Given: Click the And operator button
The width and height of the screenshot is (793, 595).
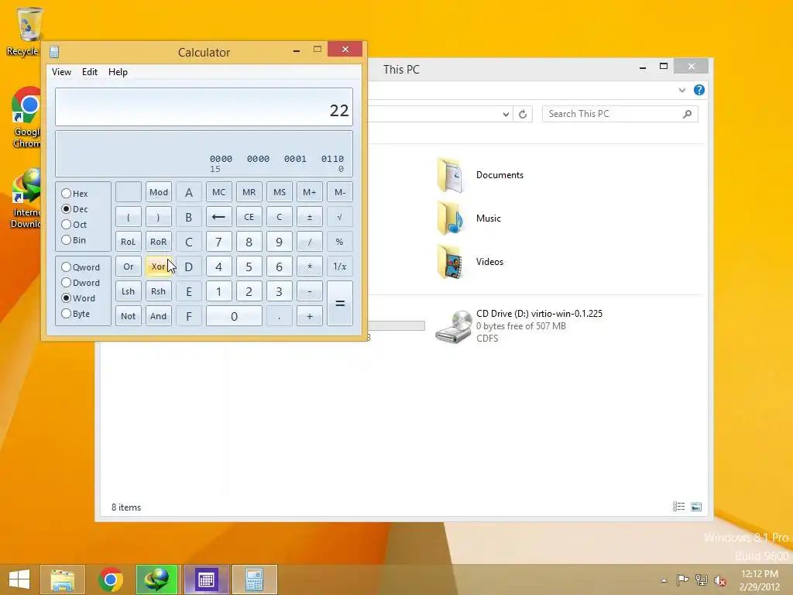Looking at the screenshot, I should click(158, 316).
